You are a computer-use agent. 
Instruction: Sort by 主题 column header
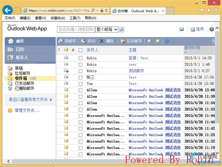pos(133,50)
